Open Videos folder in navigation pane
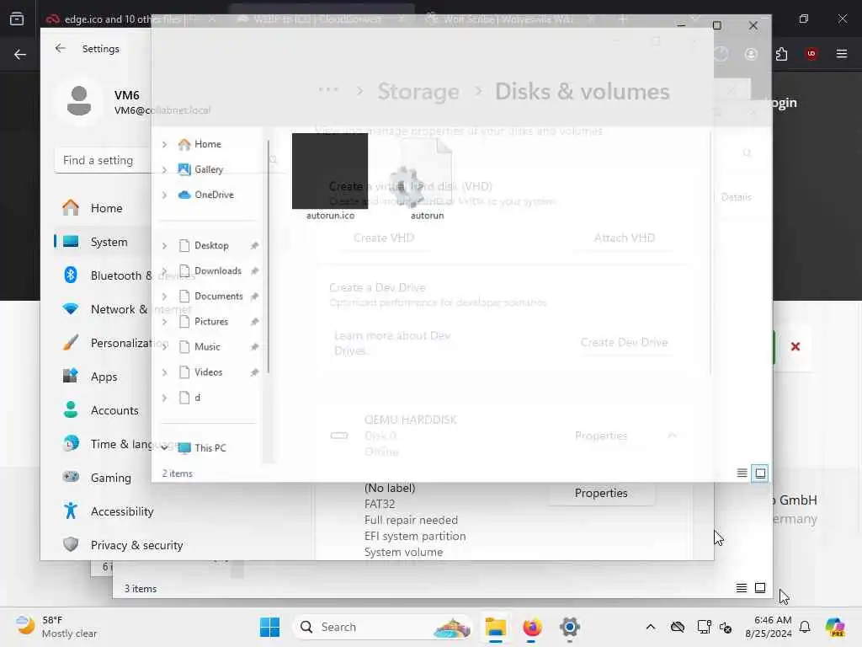 click(200, 372)
